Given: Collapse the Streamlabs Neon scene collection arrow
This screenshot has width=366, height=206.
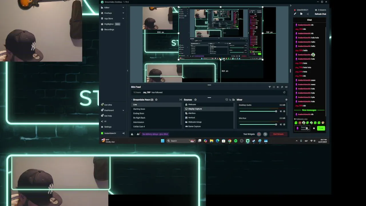Looking at the screenshot, I should (132, 100).
